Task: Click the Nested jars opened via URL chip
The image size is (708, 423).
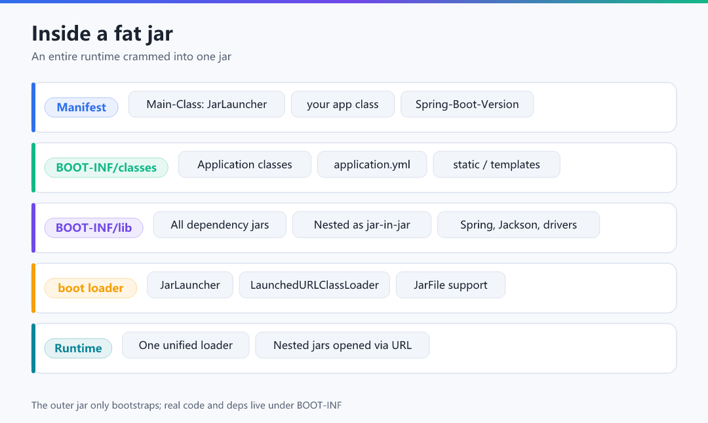Action: coord(342,345)
